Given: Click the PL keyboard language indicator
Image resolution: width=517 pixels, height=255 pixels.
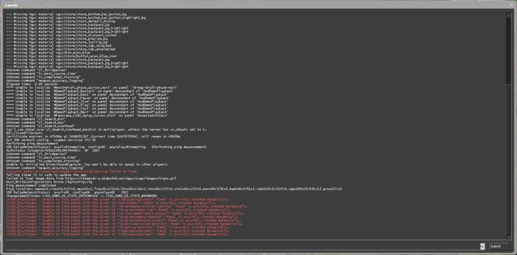Looking at the screenshot, I should [x=482, y=246].
